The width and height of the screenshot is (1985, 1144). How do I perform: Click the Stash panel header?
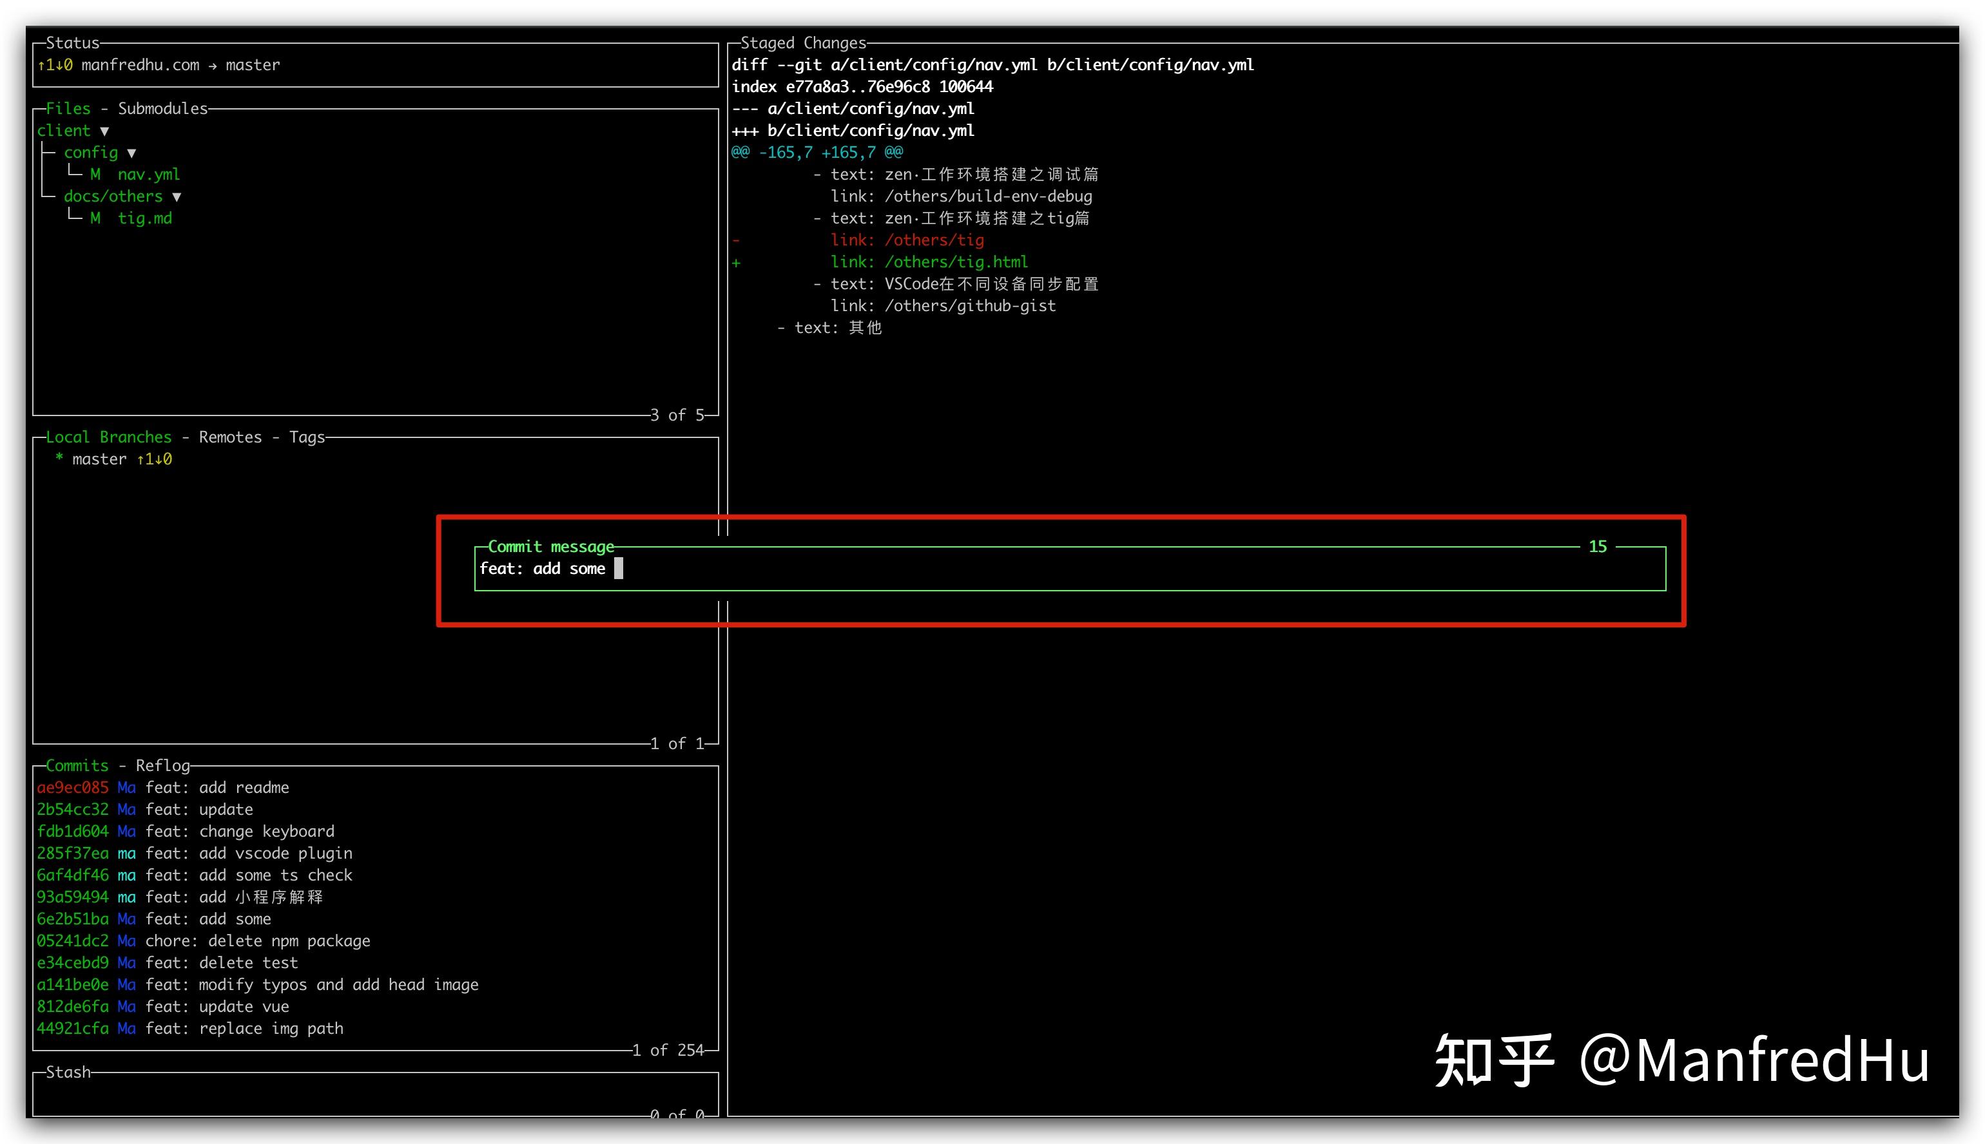67,1072
